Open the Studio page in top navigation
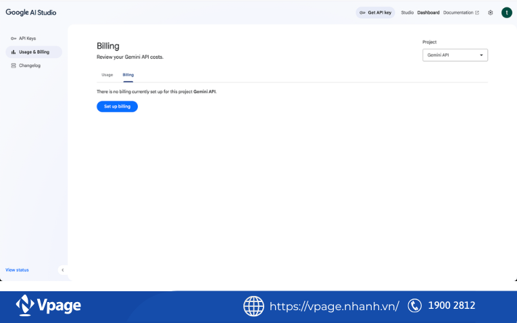 point(408,13)
